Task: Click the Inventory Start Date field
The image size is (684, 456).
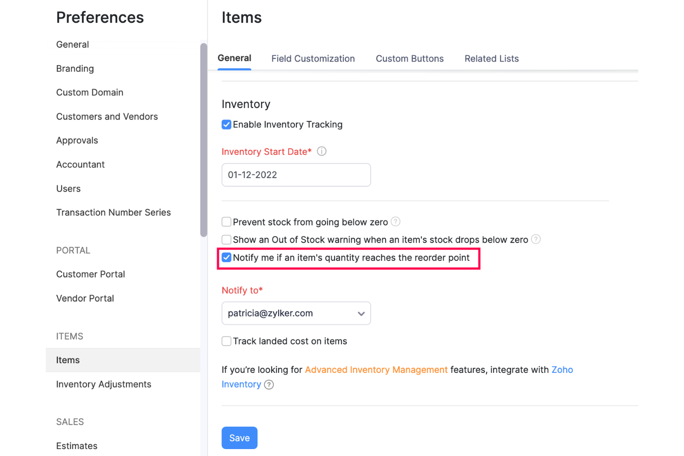Action: pyautogui.click(x=296, y=175)
